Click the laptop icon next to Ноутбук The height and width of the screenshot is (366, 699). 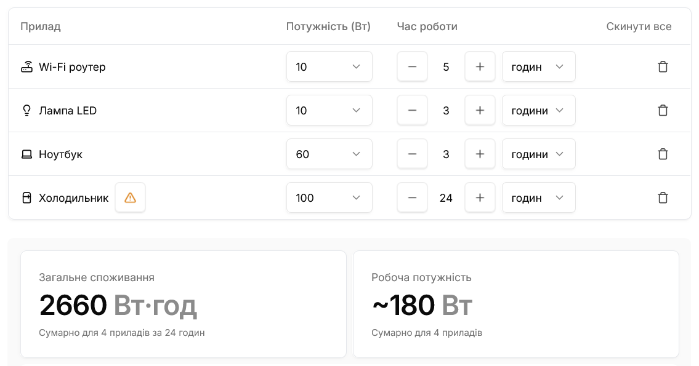pos(26,154)
